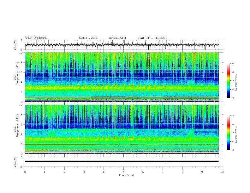Click the lower PSD color scale bar
Image resolution: width=250 pixels, height=193 pixels.
(x=229, y=133)
